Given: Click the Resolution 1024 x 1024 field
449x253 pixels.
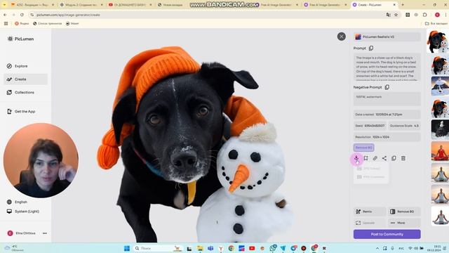Looking at the screenshot, I should pos(387,137).
